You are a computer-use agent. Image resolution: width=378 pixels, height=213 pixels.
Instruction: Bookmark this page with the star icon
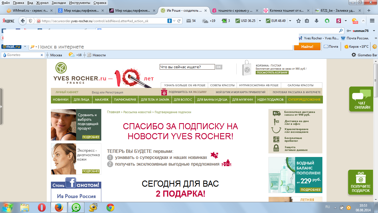point(298,21)
